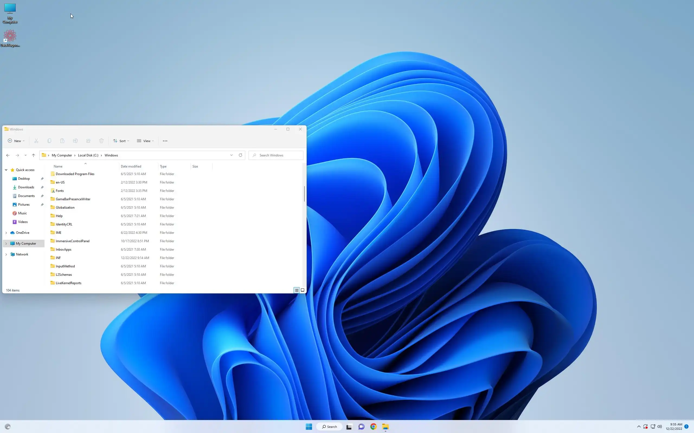Switch to large thumbnails view icon
Screen dimensions: 694x433
303,290
